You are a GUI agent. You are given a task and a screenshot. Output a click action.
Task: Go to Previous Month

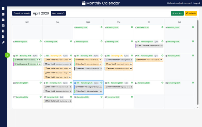click(21, 13)
